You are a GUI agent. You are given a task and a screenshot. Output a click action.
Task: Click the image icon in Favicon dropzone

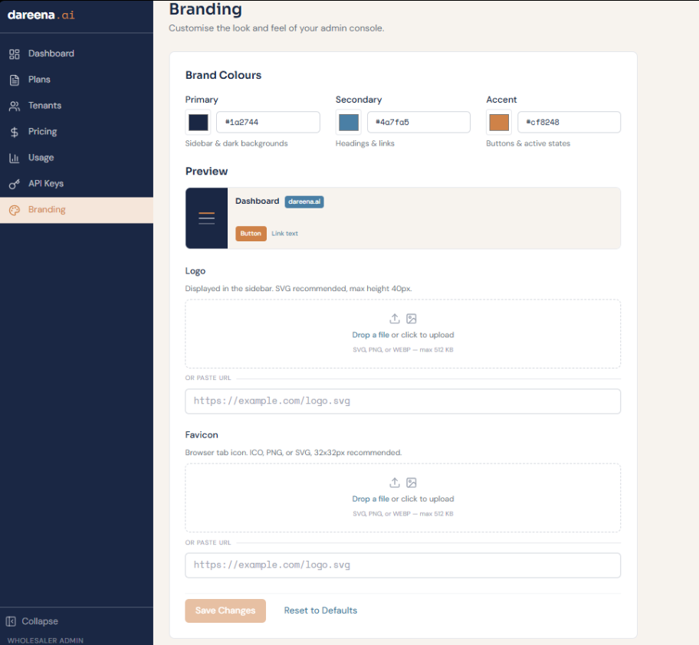click(x=412, y=483)
